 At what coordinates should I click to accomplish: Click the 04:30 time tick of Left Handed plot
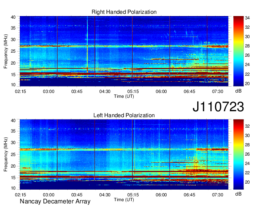pos(105,195)
